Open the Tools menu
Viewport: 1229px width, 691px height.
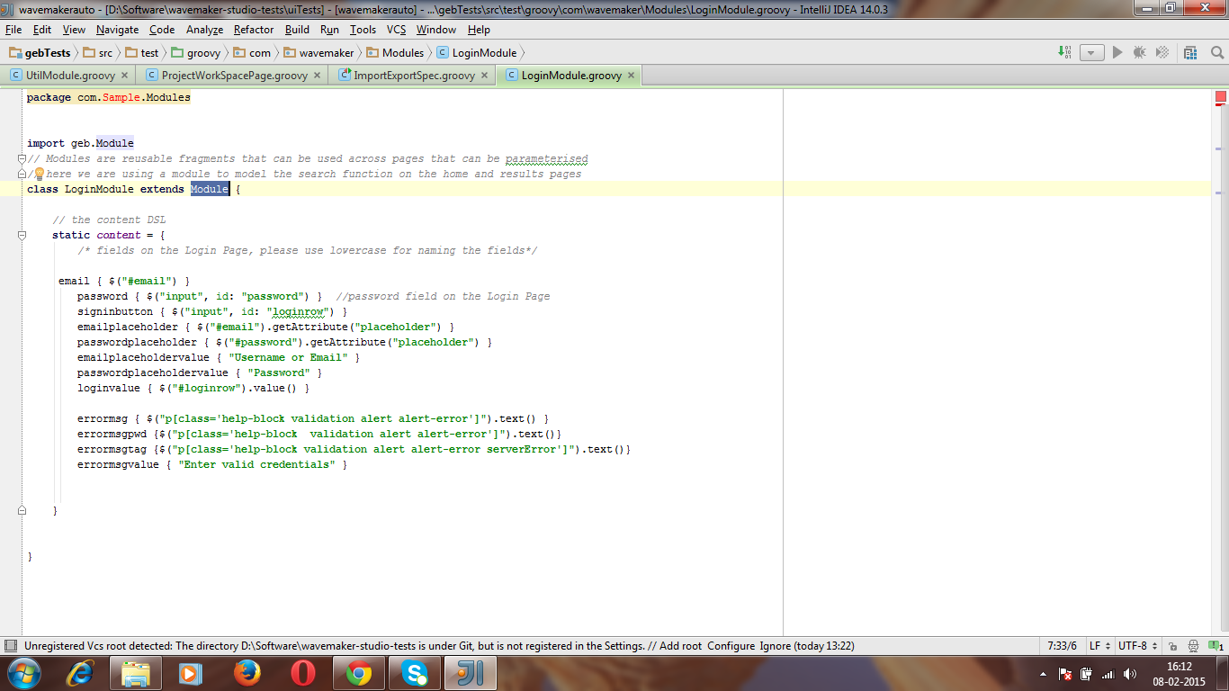(363, 30)
